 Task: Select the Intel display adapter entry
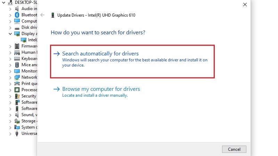(x=33, y=40)
